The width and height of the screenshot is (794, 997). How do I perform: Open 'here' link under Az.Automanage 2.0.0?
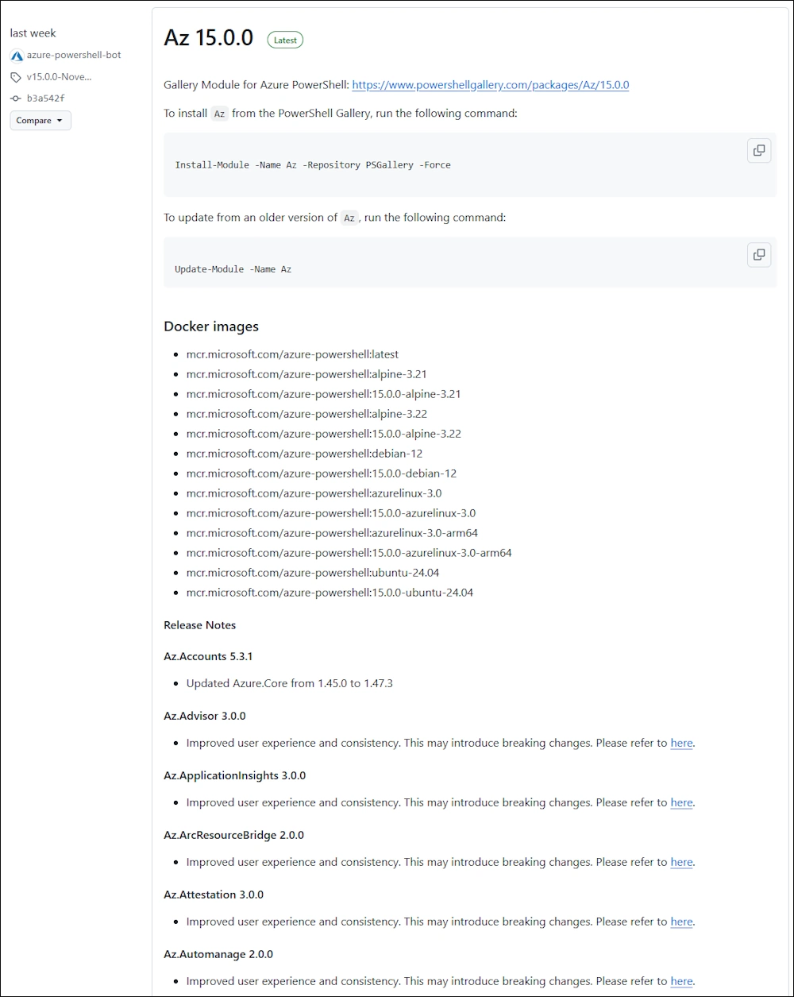[681, 982]
